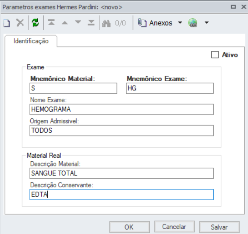
Task: Focus the Mnemônico Material field
Action: tap(74, 88)
